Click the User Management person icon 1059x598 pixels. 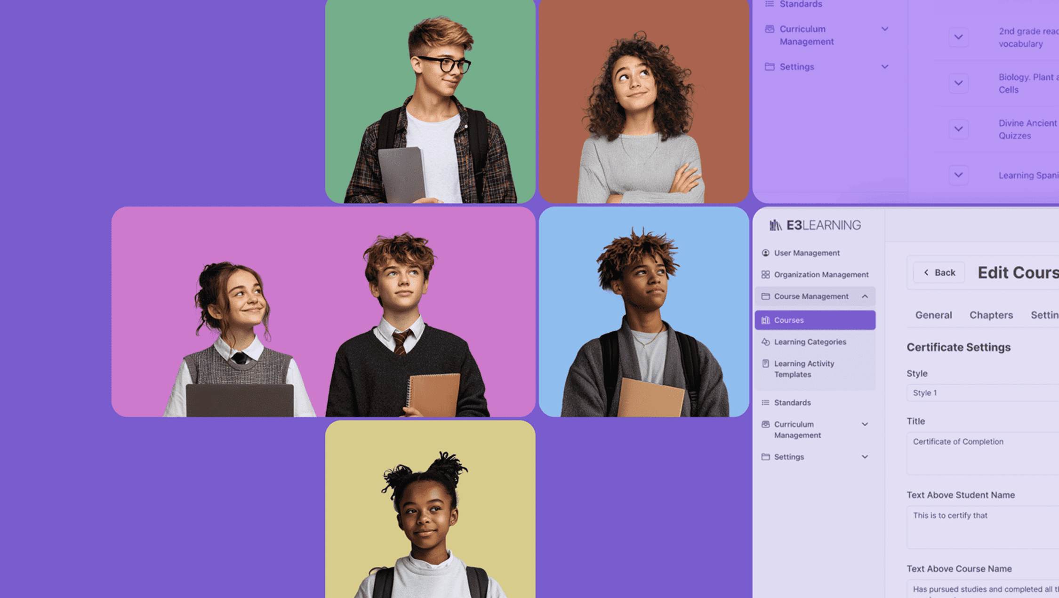[x=766, y=253]
